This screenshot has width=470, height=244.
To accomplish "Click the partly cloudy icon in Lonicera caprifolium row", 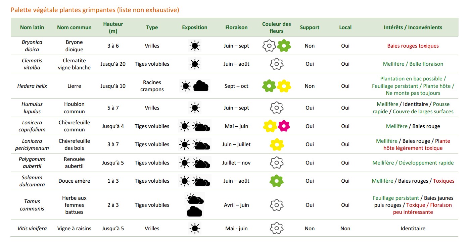I will 202,126.
